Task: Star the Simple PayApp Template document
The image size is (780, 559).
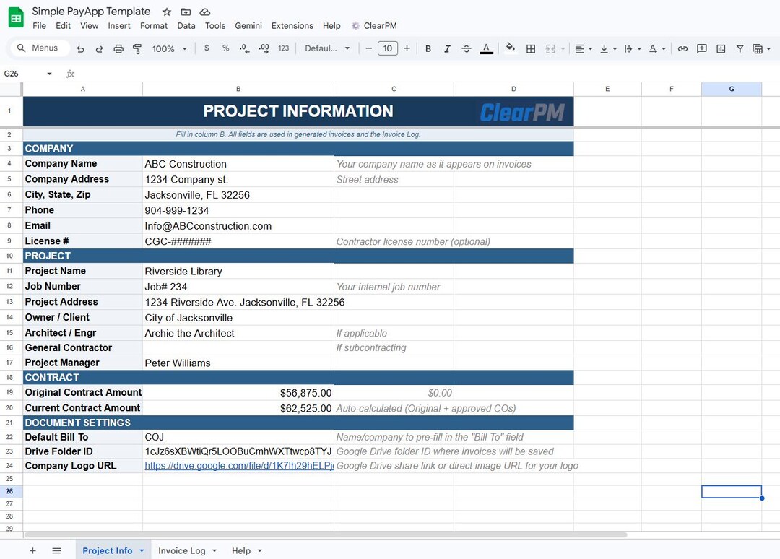Action: (167, 12)
